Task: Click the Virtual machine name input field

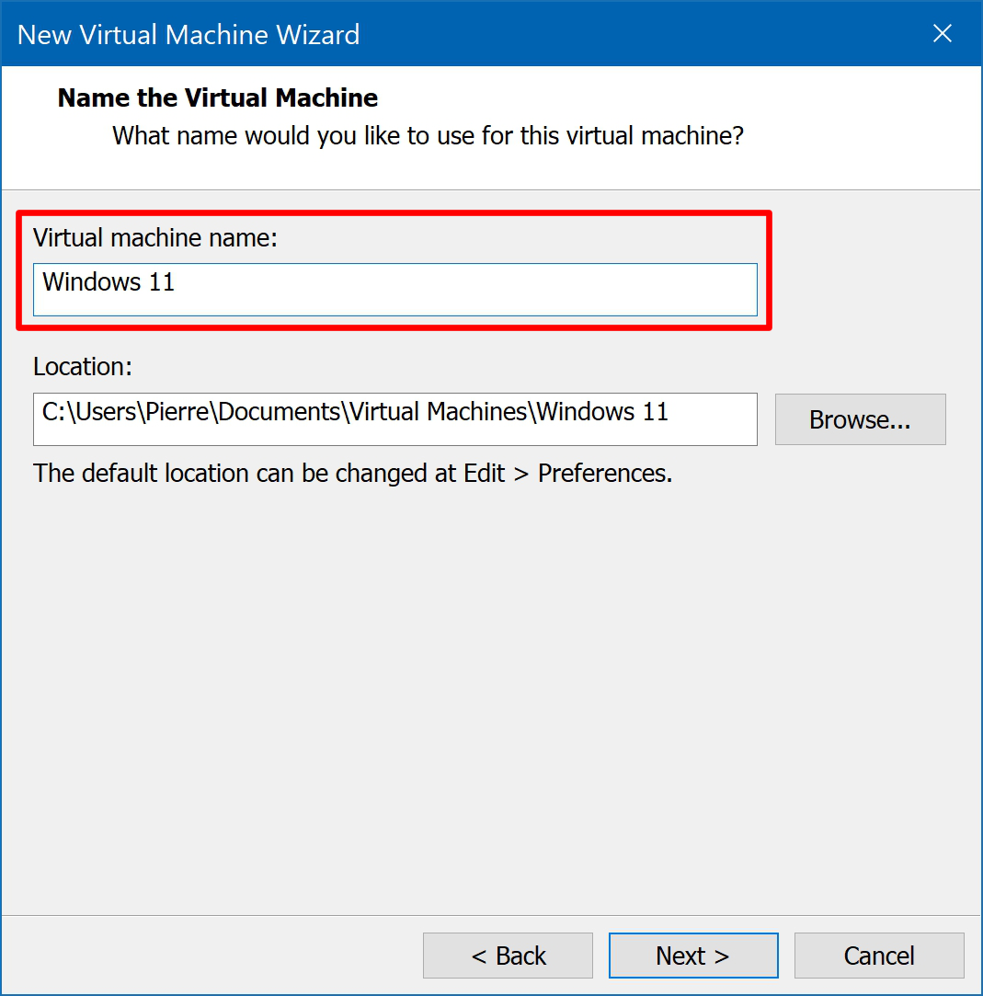Action: [x=395, y=290]
